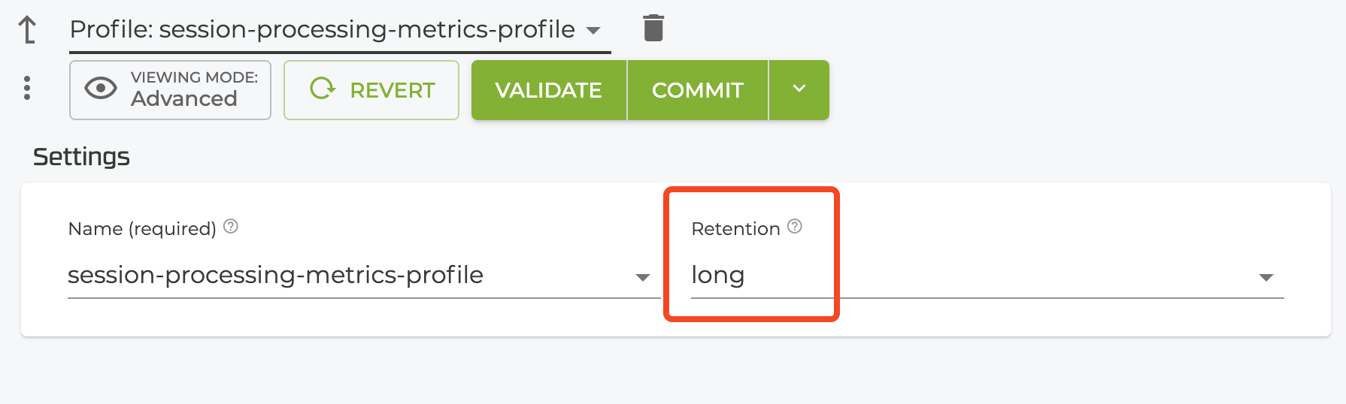Click the up arrow navigation icon
This screenshot has width=1346, height=404.
27,30
